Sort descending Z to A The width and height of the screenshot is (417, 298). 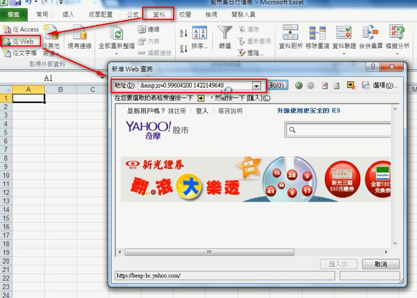(x=184, y=48)
